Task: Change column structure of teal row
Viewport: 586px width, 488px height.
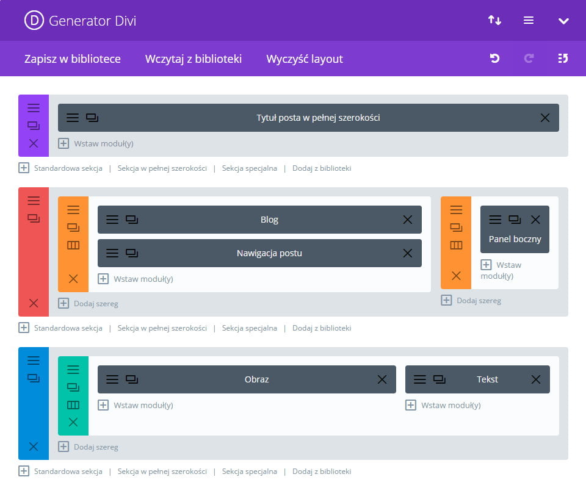Action: pyautogui.click(x=73, y=405)
